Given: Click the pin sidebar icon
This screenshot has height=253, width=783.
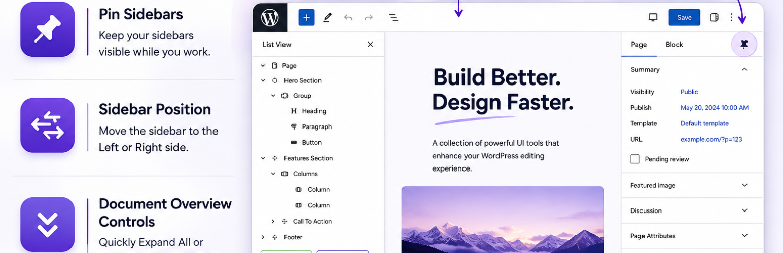Looking at the screenshot, I should (744, 45).
